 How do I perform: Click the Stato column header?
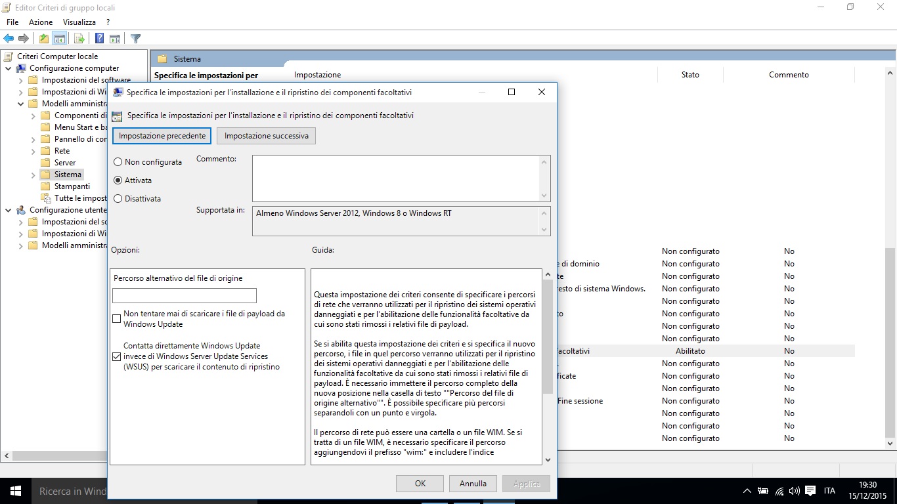pyautogui.click(x=690, y=75)
